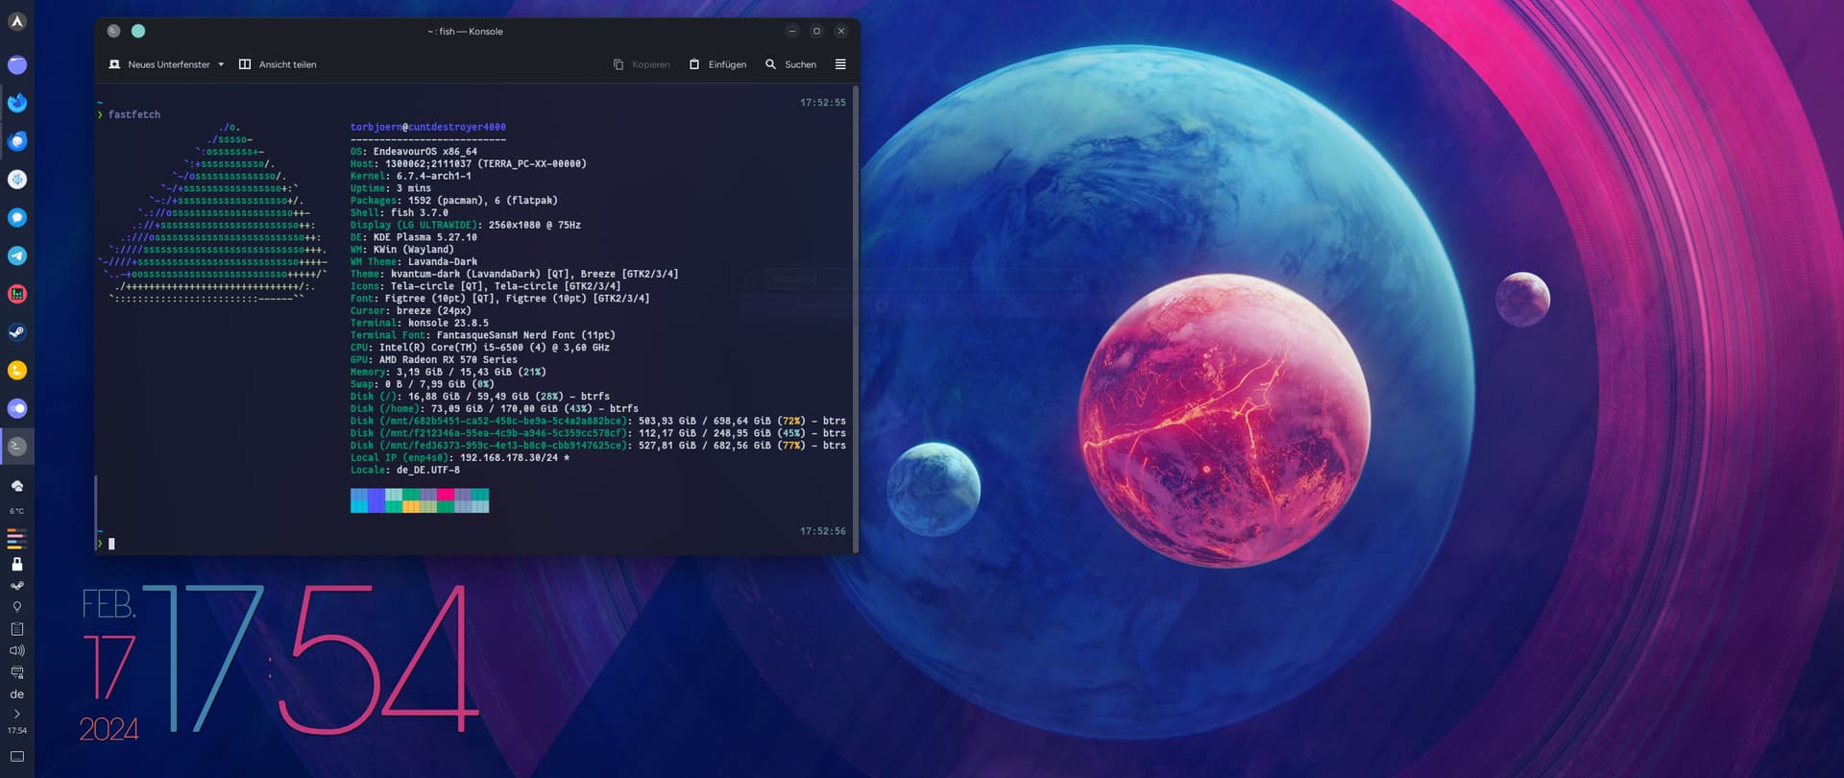Click the desktop date widget 'FEB. 17 2024'
Viewport: 1844px width, 778px height.
(109, 665)
